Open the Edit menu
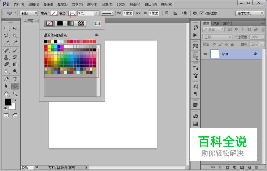This screenshot has width=267, height=171. 34,5
